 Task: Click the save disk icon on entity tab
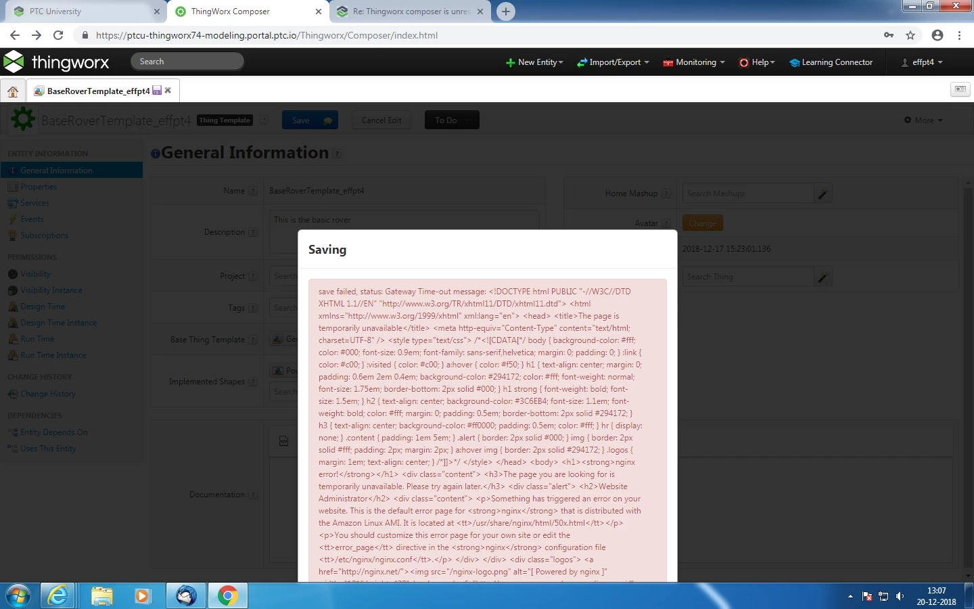tap(157, 90)
